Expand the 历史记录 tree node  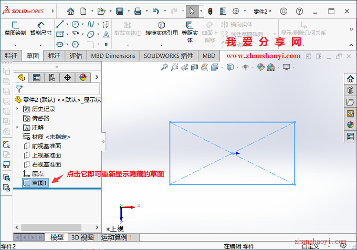(17, 109)
